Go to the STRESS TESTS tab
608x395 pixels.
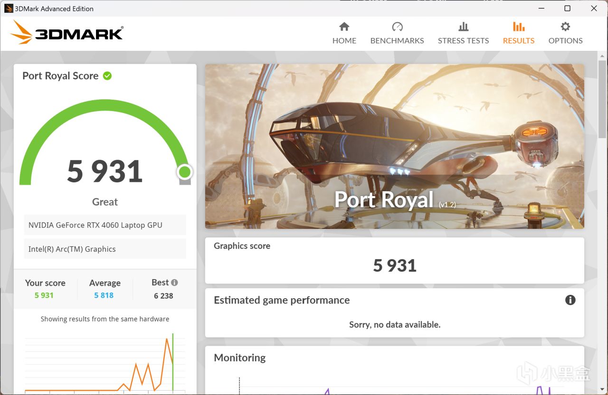coord(463,33)
